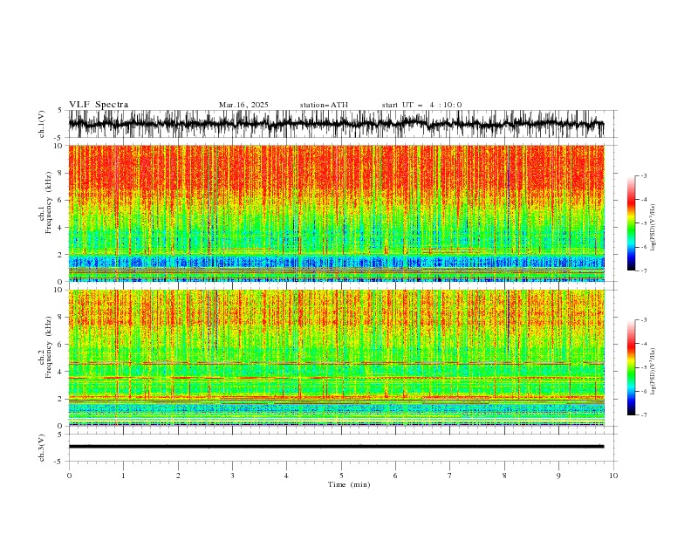Click the ch.1 spectrogram panel
Screen dimensions: 691x534
click(337, 213)
